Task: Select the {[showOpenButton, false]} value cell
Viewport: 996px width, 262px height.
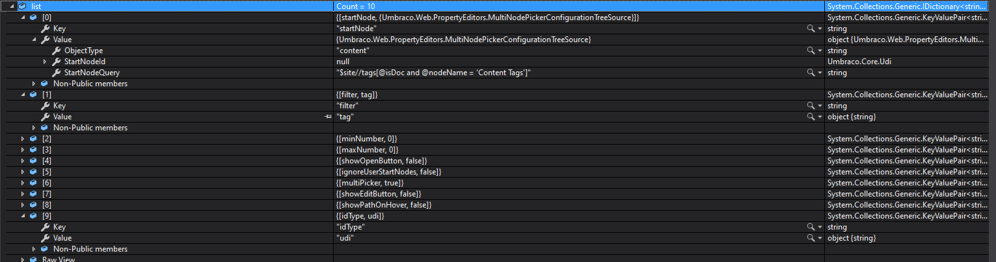Action: (578, 161)
